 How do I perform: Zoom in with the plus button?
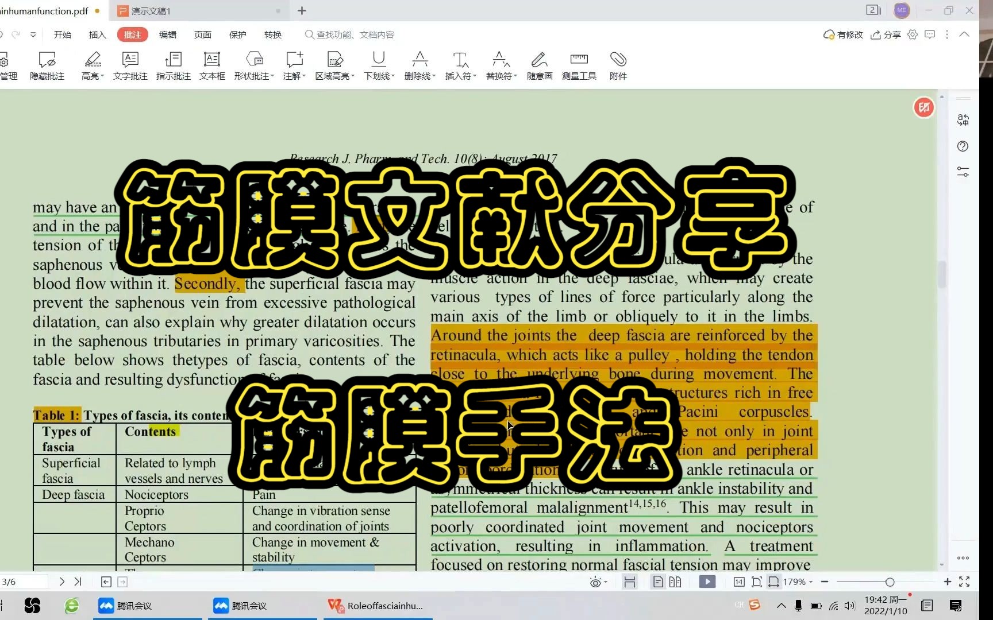(947, 582)
